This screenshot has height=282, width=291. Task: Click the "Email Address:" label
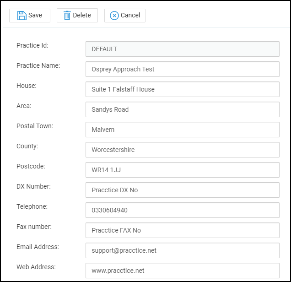click(38, 247)
